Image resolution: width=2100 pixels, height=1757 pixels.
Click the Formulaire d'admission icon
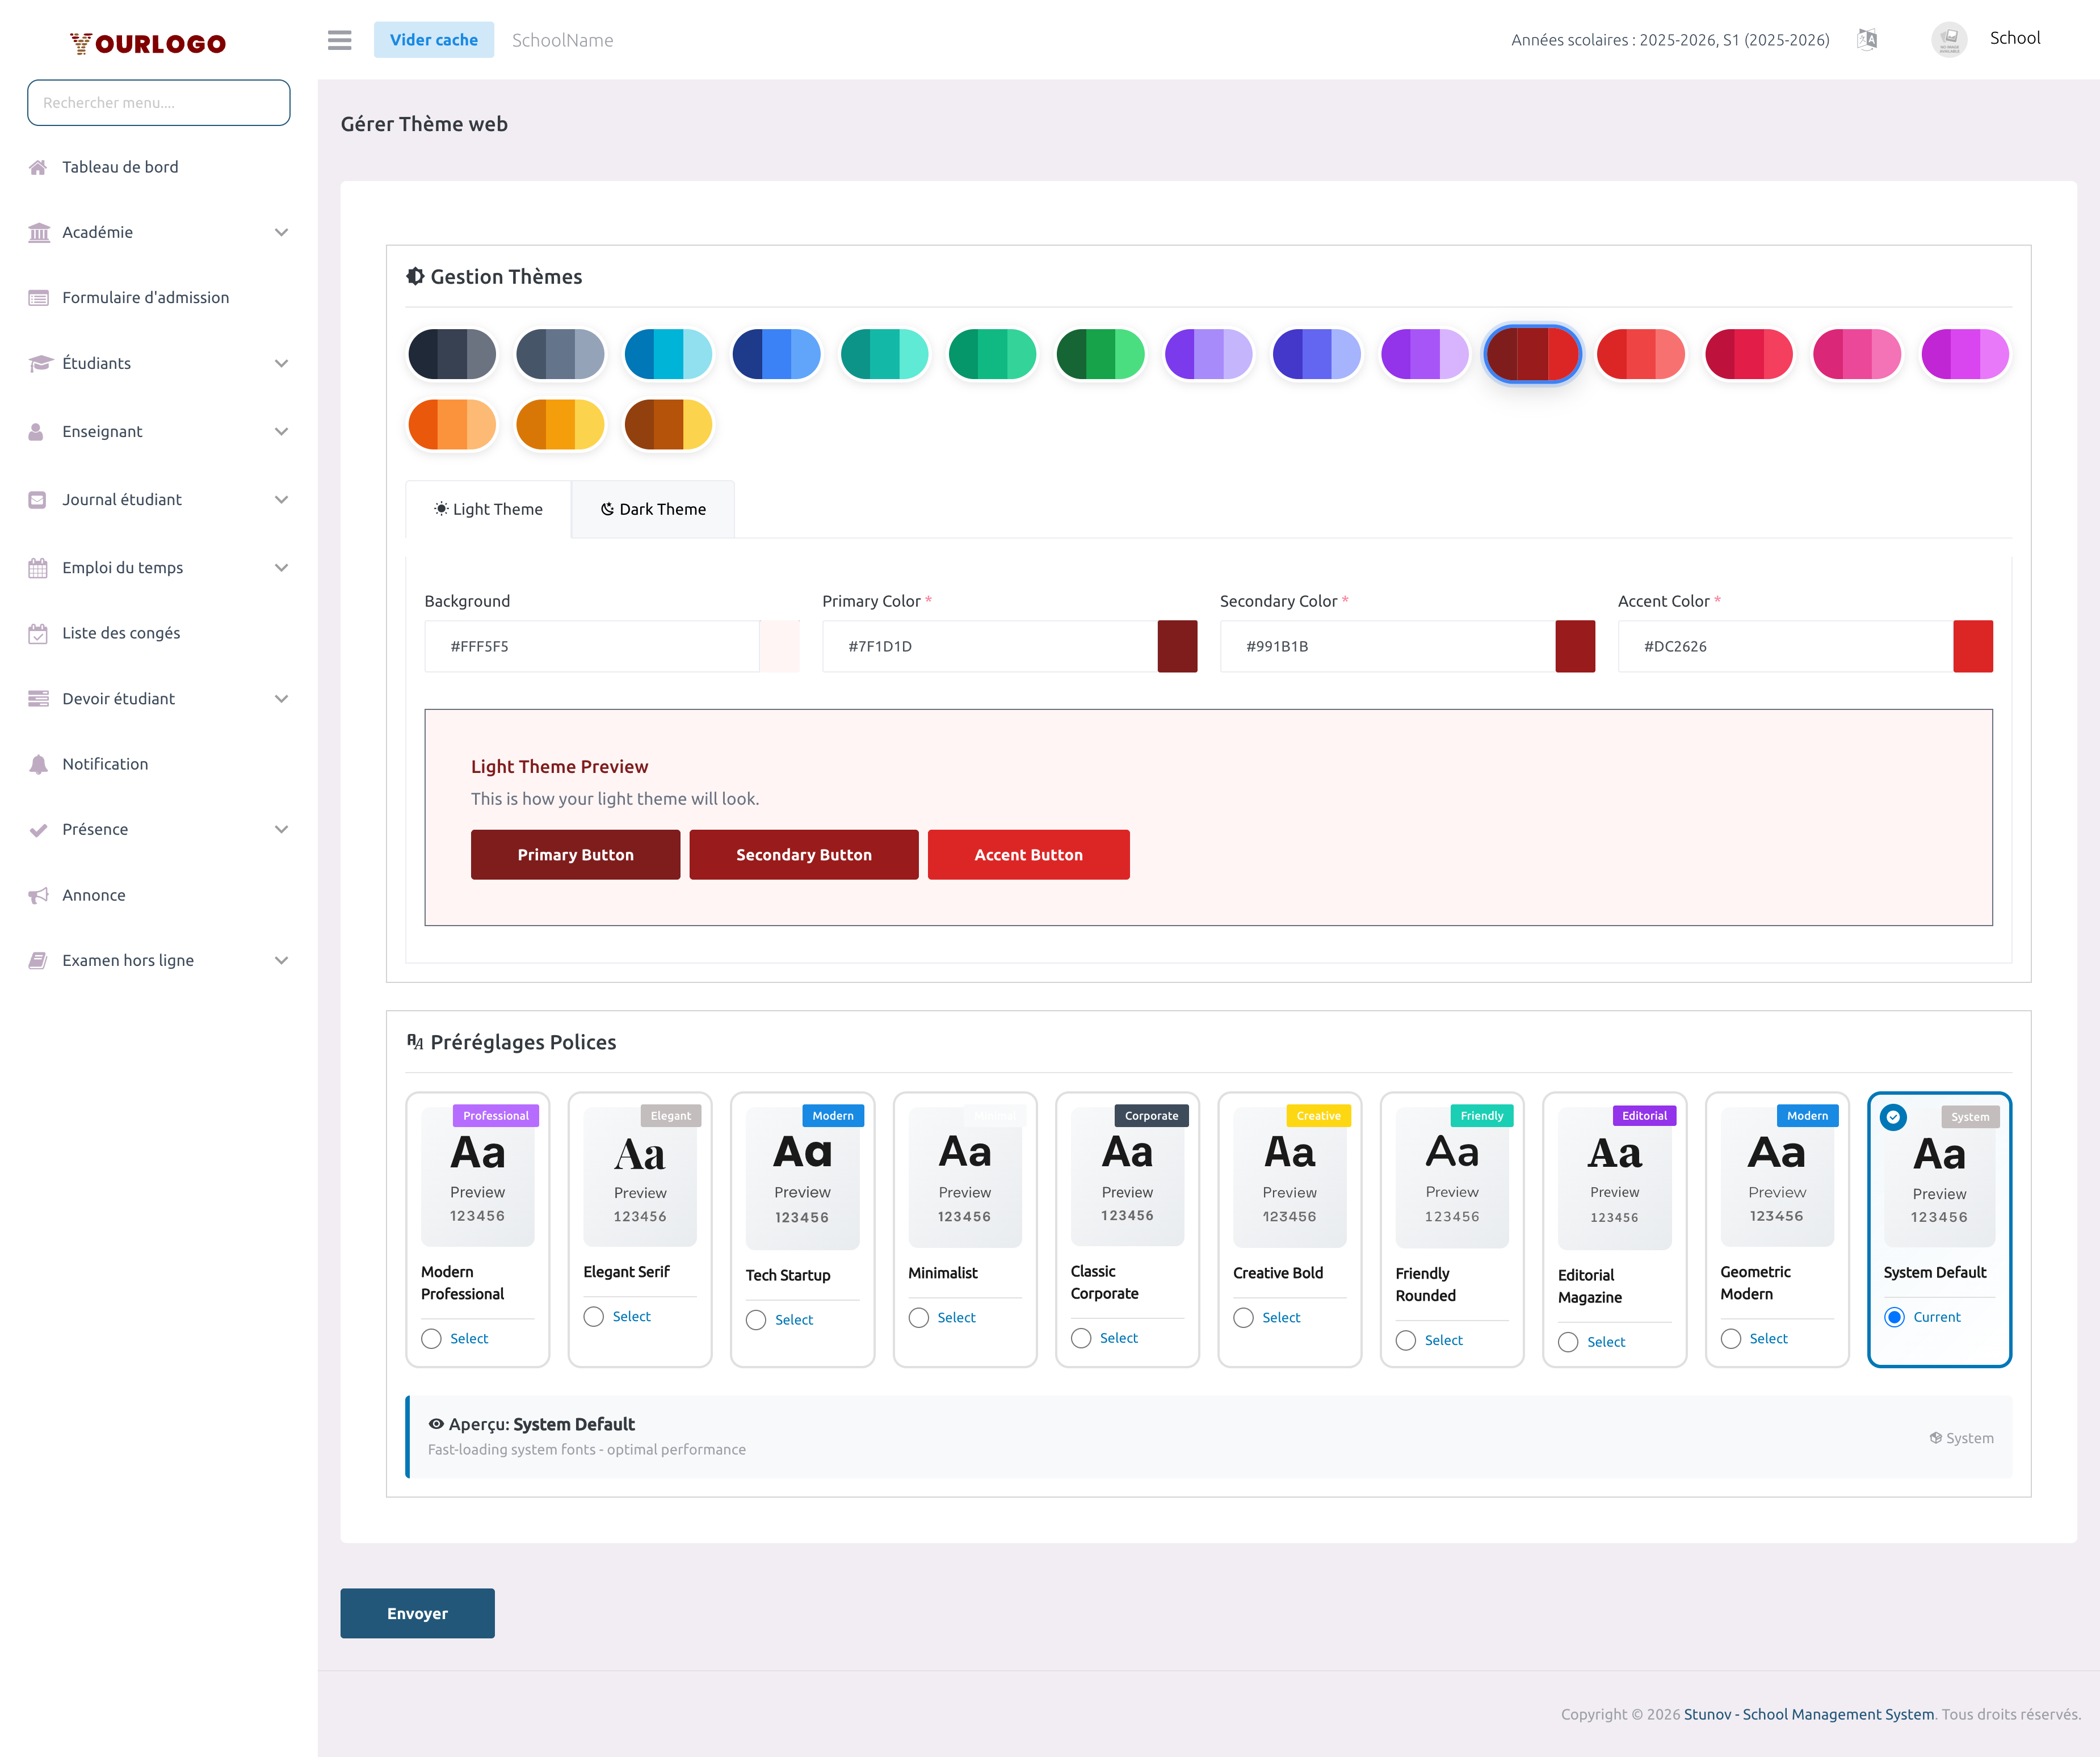point(38,297)
